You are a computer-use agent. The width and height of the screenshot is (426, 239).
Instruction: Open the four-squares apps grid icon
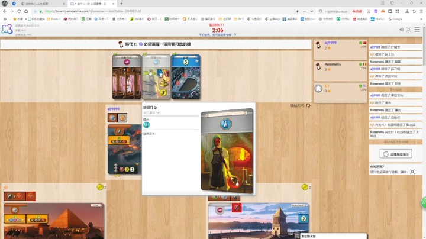pos(397,11)
